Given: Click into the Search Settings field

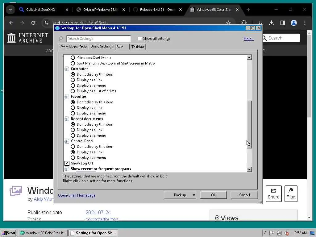Looking at the screenshot, I should [98, 39].
